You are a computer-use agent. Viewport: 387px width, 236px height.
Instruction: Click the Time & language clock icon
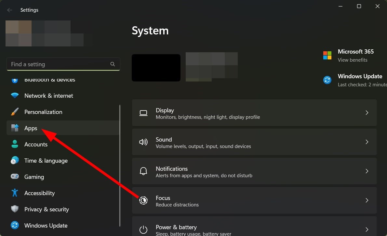(x=15, y=160)
